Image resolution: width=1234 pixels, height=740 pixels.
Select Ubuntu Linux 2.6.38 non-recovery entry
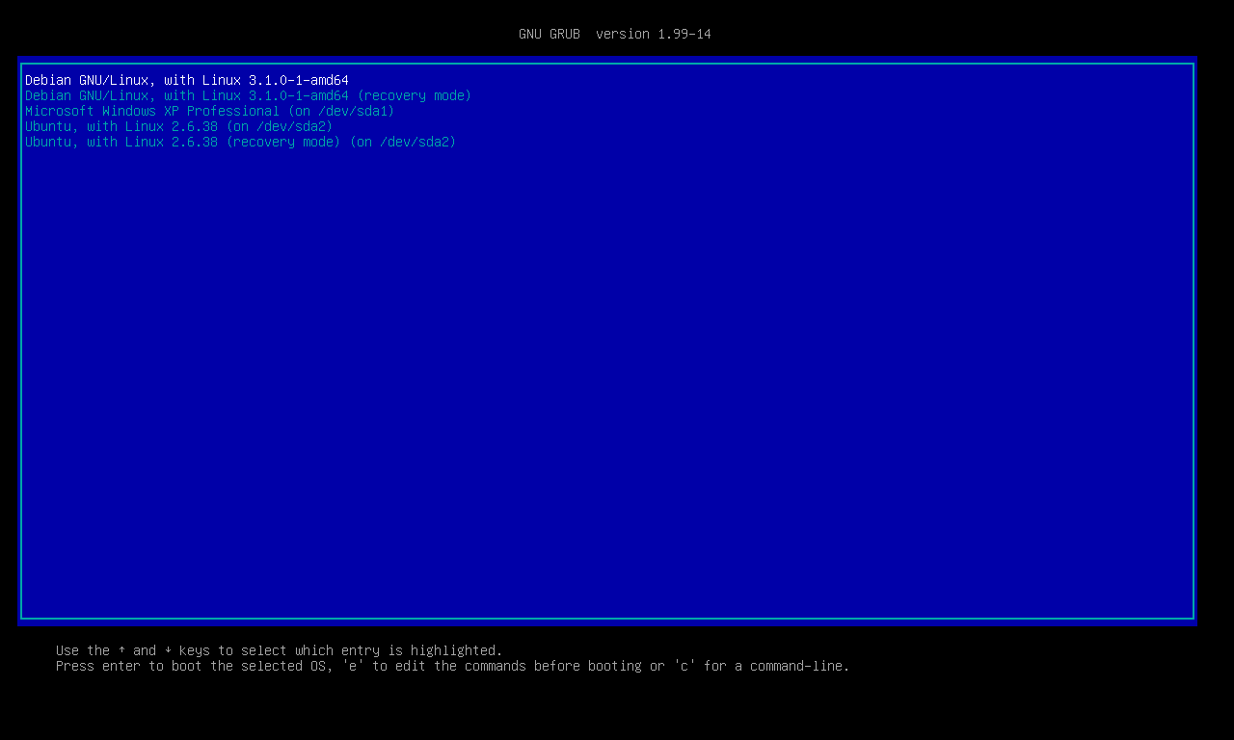coord(179,126)
